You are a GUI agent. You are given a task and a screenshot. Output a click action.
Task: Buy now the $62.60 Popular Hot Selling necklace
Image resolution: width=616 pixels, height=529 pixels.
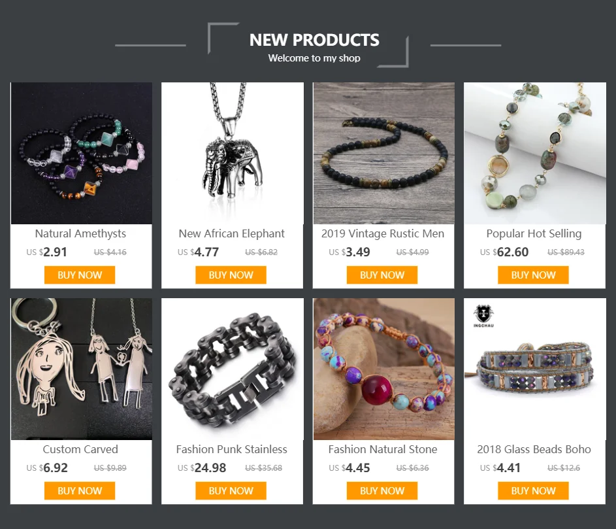533,275
